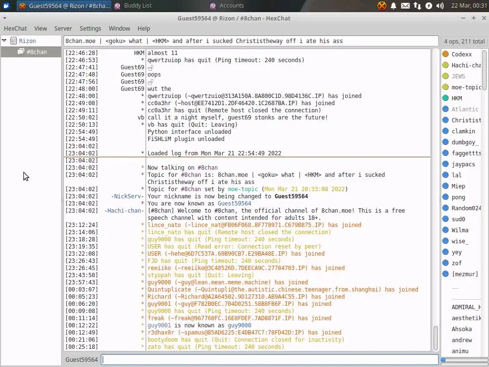
Task: Open the Xfce application menu icon
Action: pyautogui.click(x=6, y=6)
